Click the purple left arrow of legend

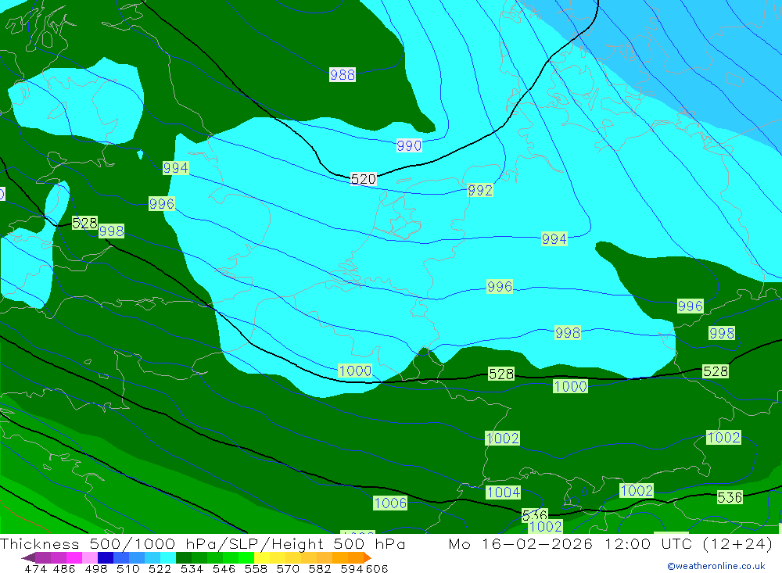click(28, 557)
